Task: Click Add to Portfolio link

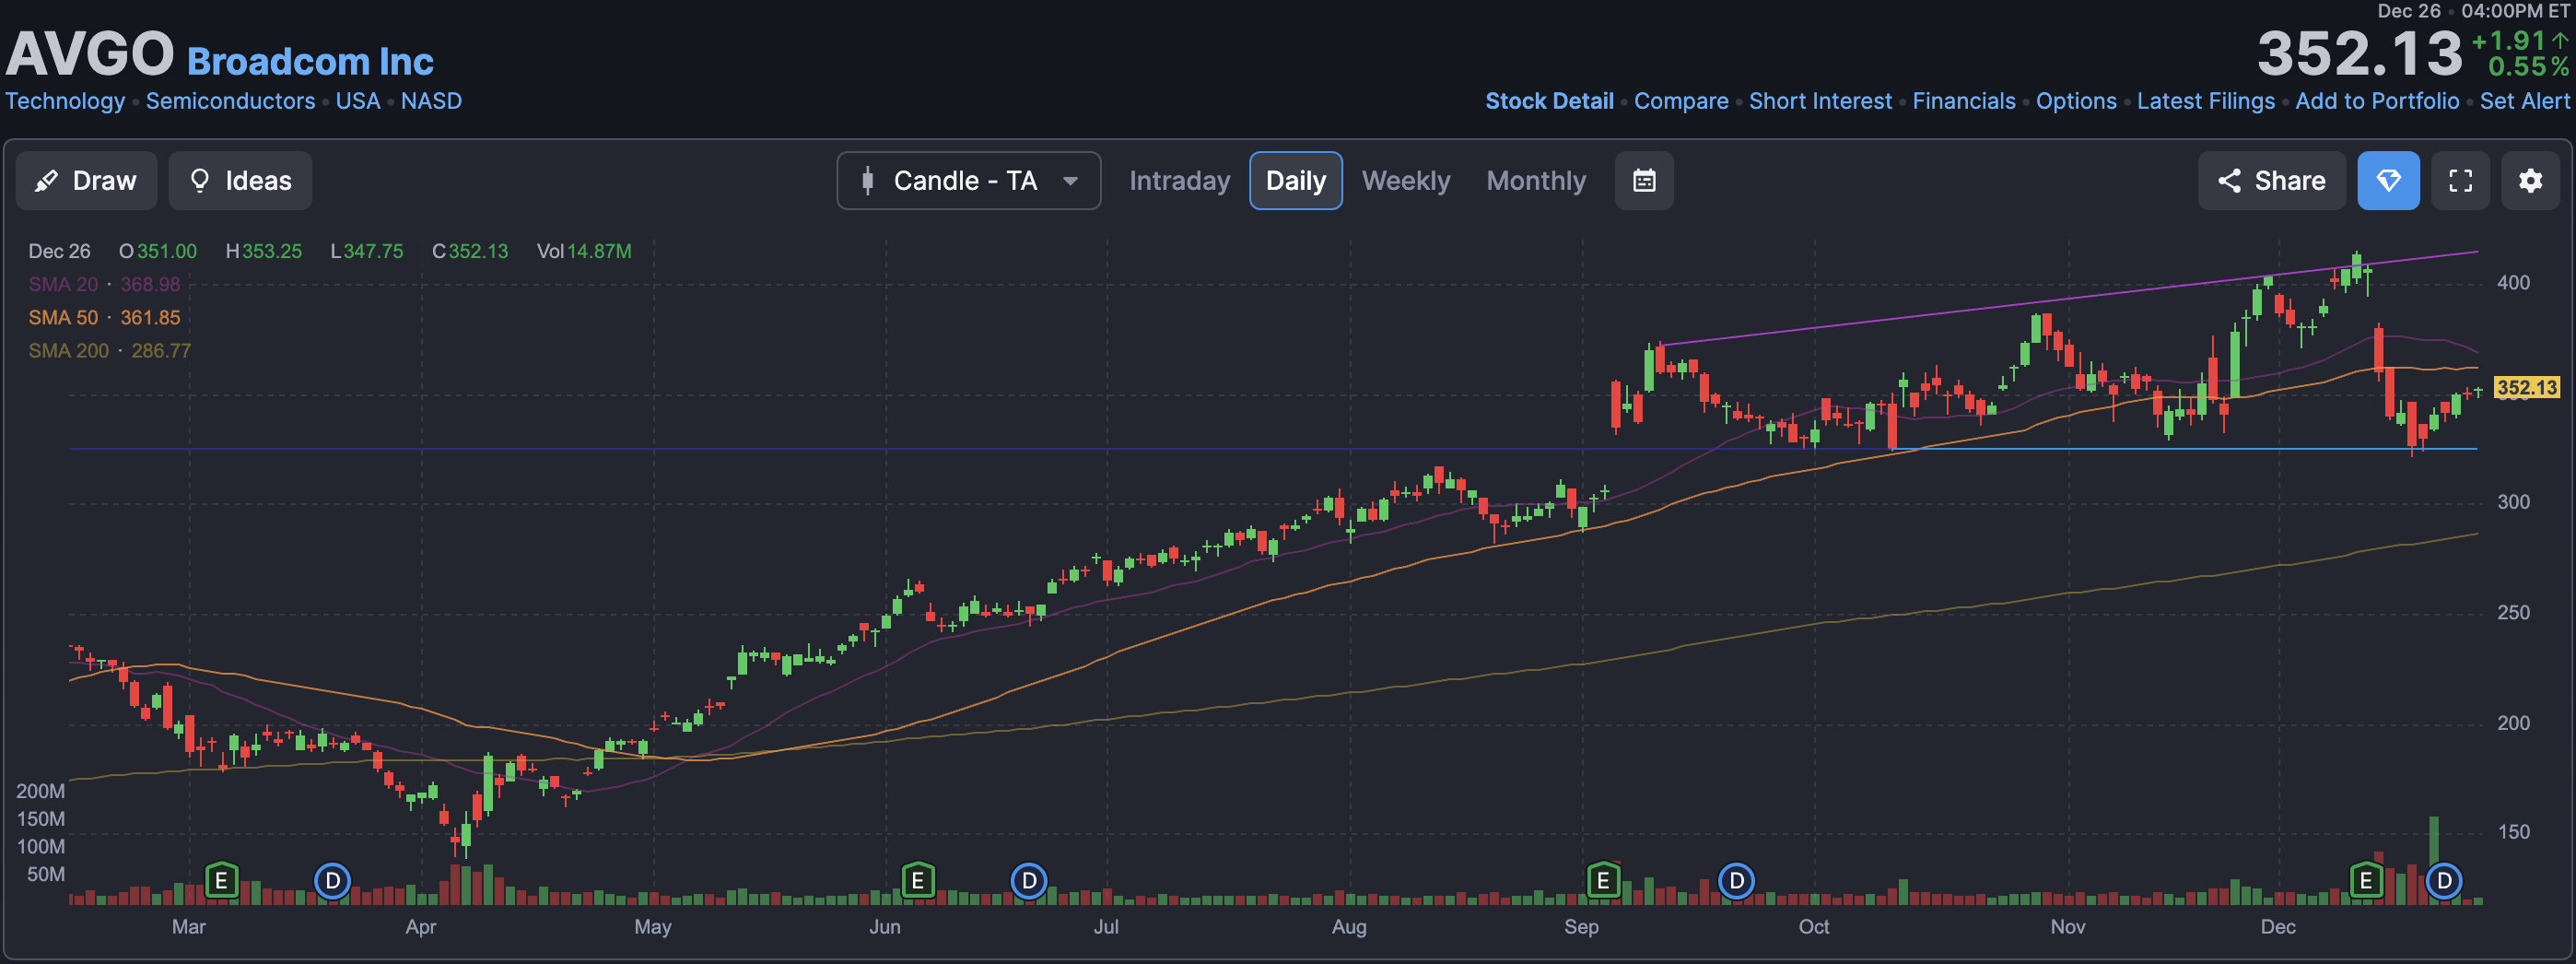Action: 2377,101
